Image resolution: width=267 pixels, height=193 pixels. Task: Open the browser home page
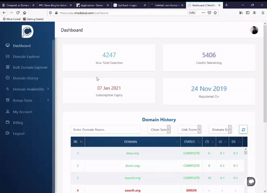pyautogui.click(x=24, y=13)
